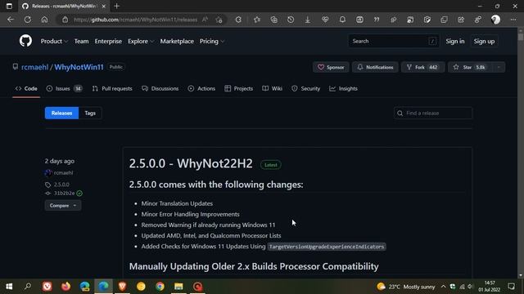The width and height of the screenshot is (524, 294).
Task: Switch to Tags view
Action: [x=90, y=113]
